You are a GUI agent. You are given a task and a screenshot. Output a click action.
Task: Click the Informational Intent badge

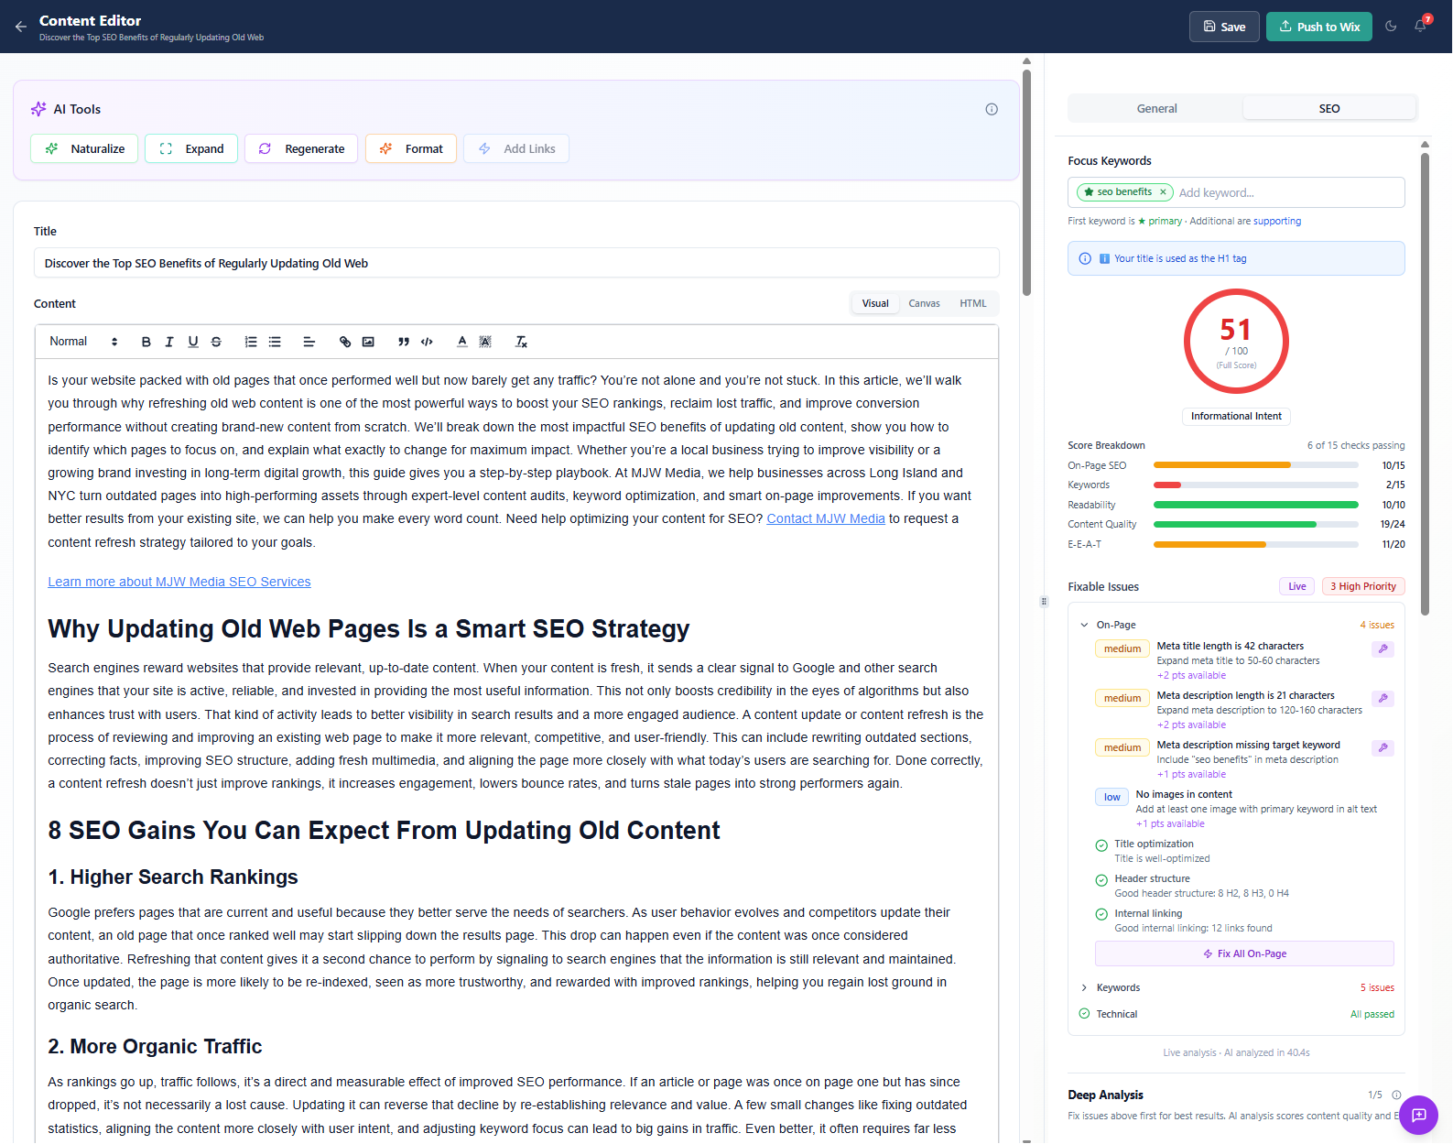[x=1236, y=416]
